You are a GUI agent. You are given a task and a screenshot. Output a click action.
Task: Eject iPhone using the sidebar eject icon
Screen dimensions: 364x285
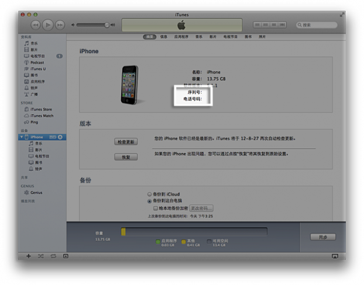[x=61, y=137]
